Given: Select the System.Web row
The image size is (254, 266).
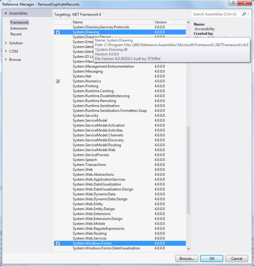Looking at the screenshot, I should pyautogui.click(x=120, y=170).
